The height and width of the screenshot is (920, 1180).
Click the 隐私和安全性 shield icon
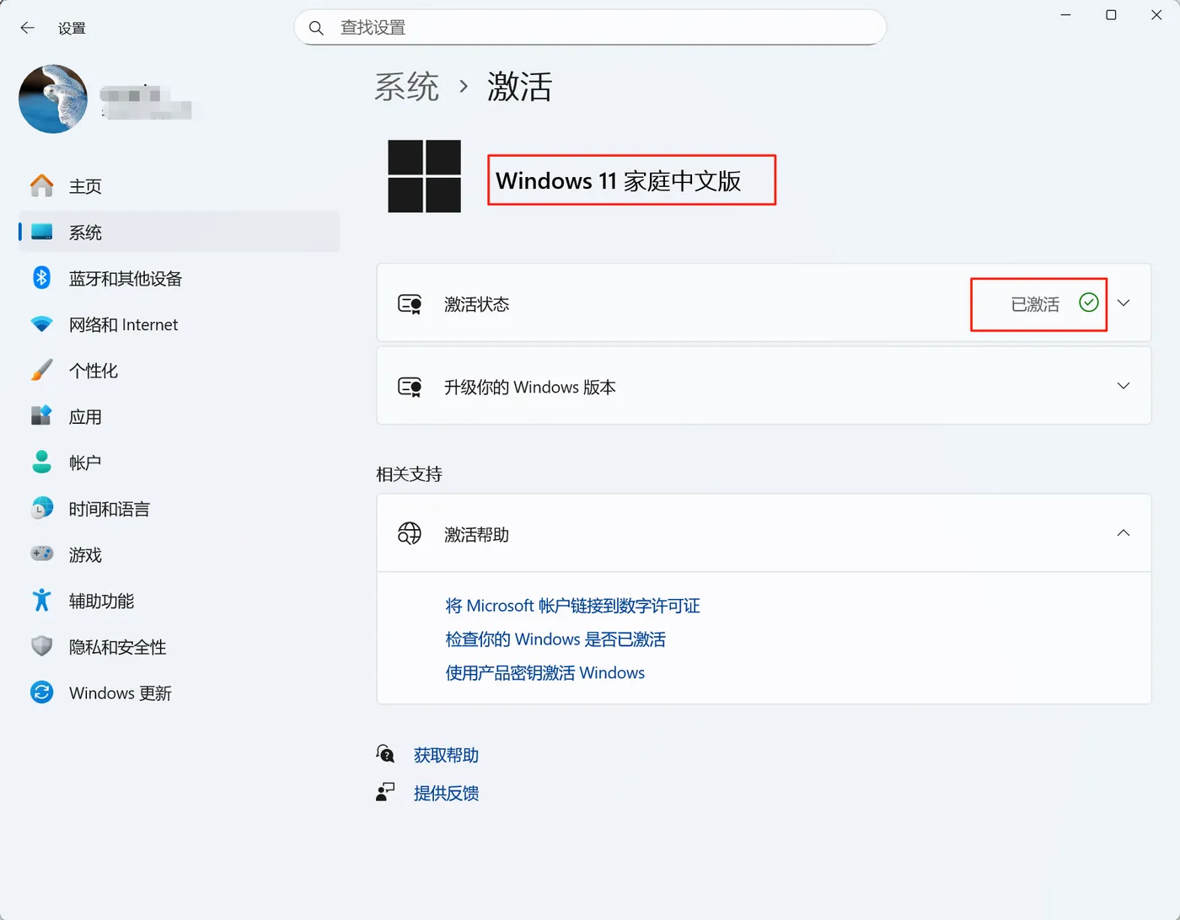pyautogui.click(x=41, y=646)
